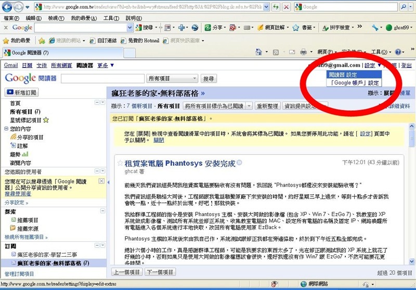416x290 pixels.
Task: Click the blue Help question mark icon
Action: [x=398, y=52]
